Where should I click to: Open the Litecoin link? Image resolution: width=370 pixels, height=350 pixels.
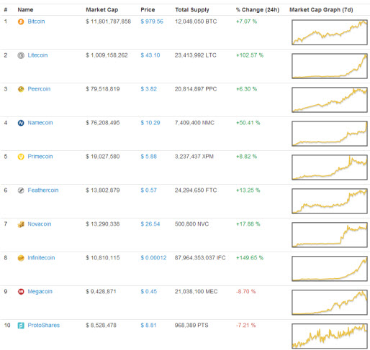37,55
